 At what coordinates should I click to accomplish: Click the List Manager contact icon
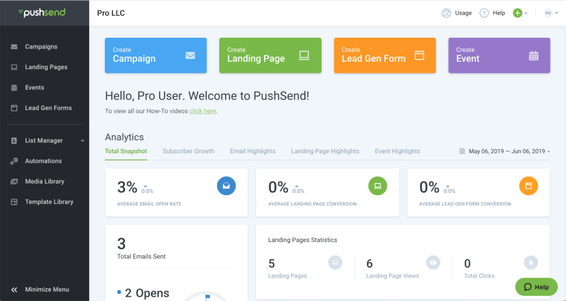tap(14, 141)
